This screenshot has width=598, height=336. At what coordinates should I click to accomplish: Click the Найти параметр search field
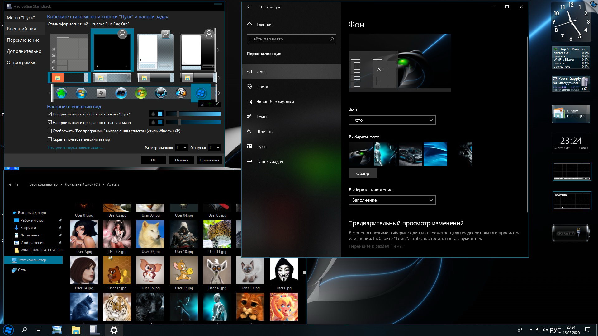(x=291, y=39)
